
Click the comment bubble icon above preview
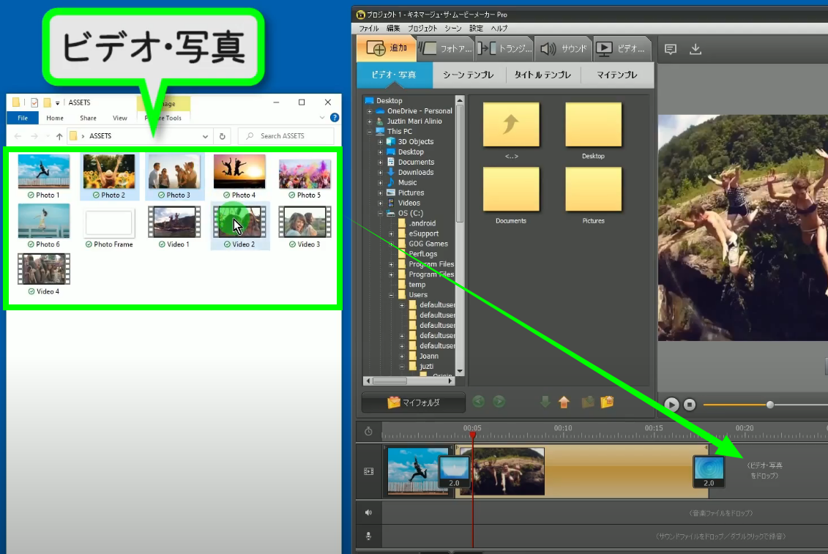(670, 49)
